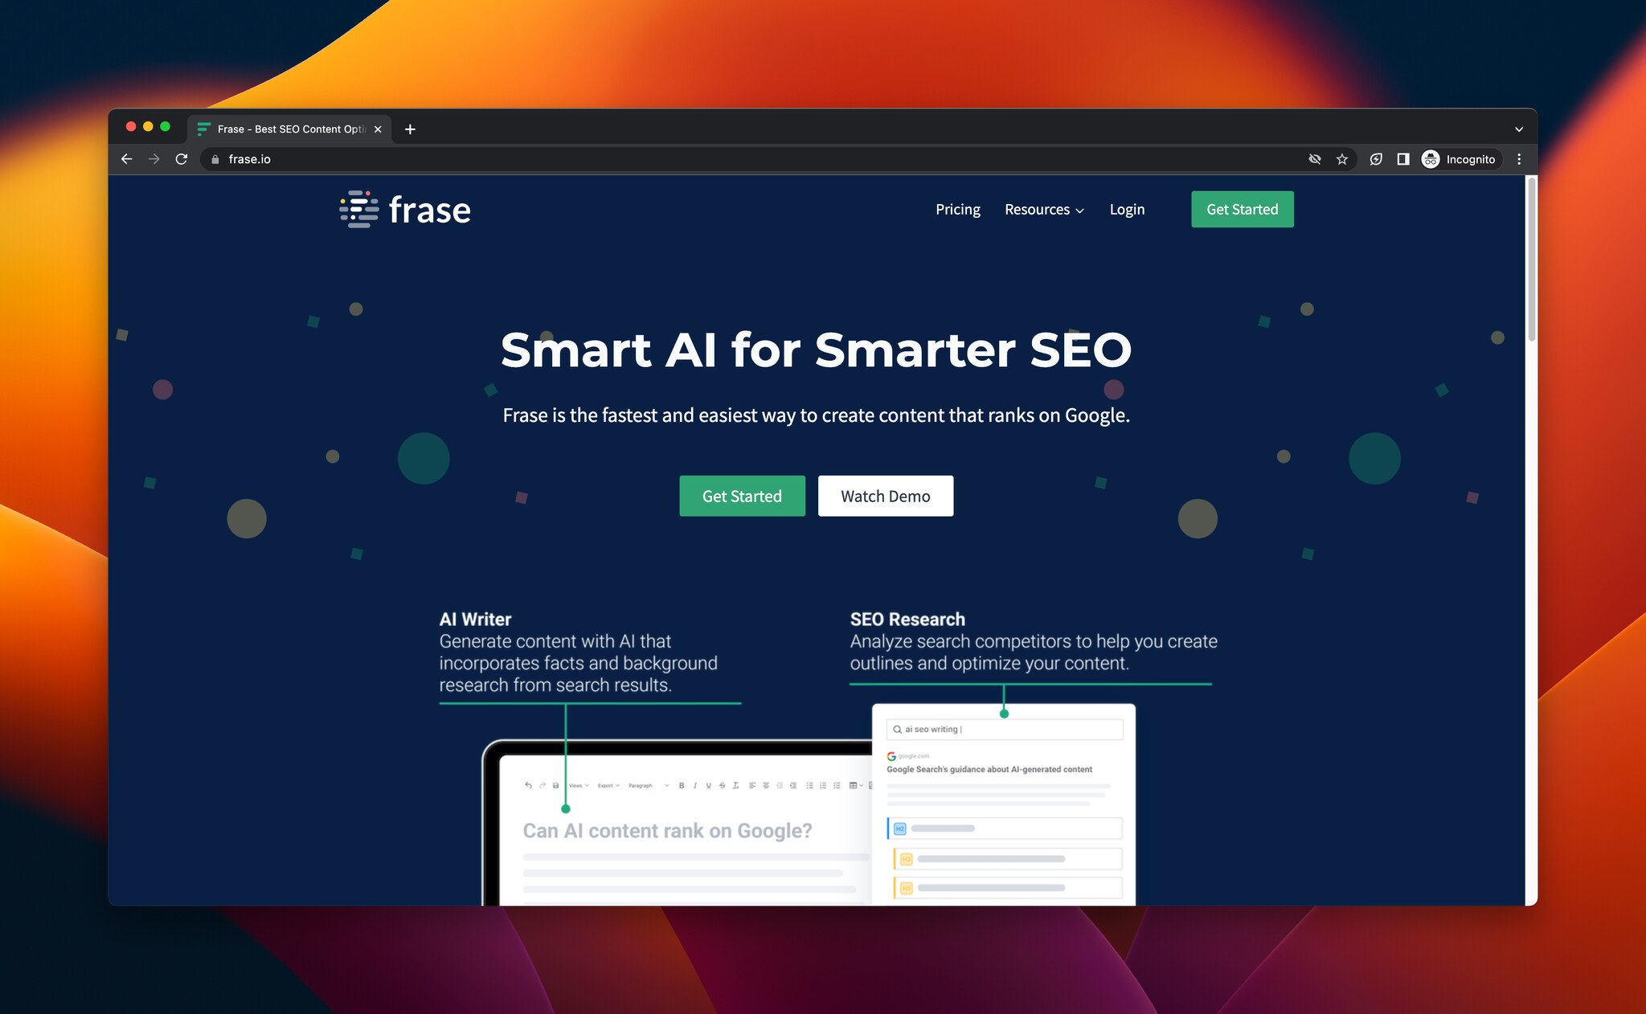Image resolution: width=1646 pixels, height=1014 pixels.
Task: Click the AI Writer section link
Action: click(x=475, y=618)
